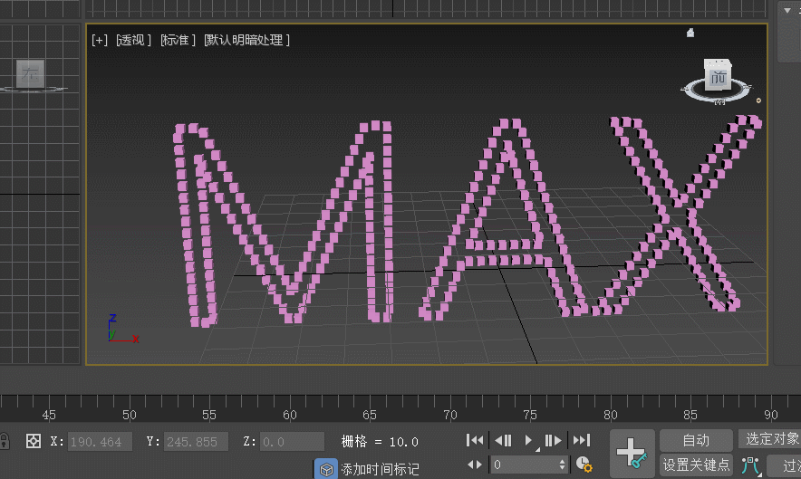
Task: Click timeline at frame 60
Action: click(x=290, y=415)
